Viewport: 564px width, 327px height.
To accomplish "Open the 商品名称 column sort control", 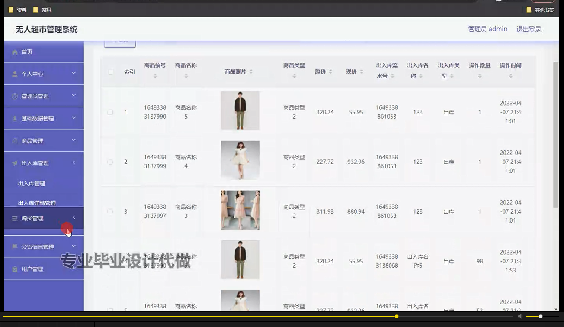I will point(186,75).
